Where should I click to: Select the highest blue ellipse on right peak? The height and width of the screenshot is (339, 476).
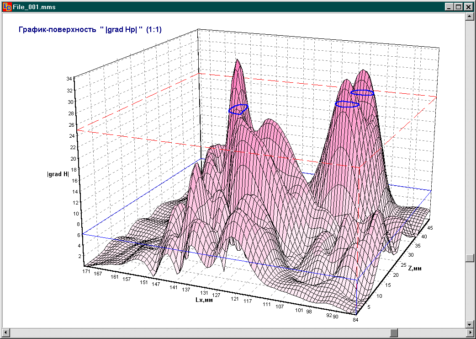[x=362, y=93]
